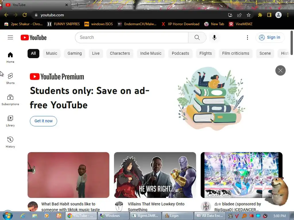The width and height of the screenshot is (294, 220).
Task: Open New Tab bookmark
Action: coord(214,24)
